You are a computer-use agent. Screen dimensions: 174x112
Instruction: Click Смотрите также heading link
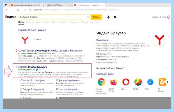pos(105,74)
